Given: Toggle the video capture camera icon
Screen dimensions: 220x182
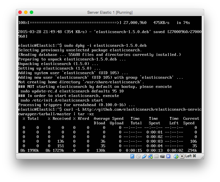Looking at the screenshot, I should 162,156.
